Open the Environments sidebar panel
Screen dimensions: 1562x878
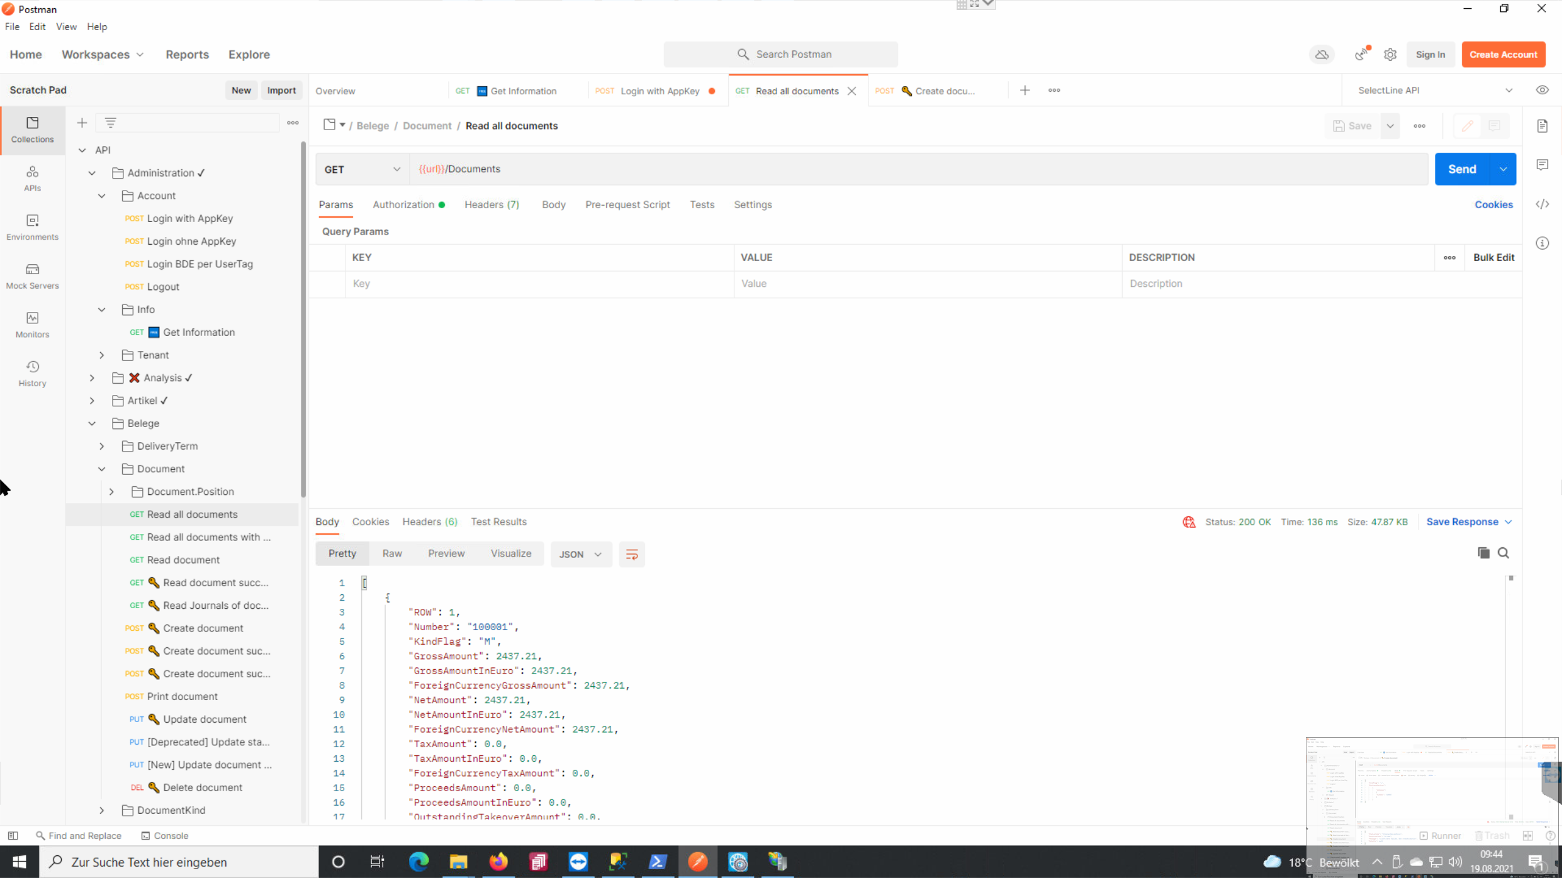pyautogui.click(x=32, y=227)
